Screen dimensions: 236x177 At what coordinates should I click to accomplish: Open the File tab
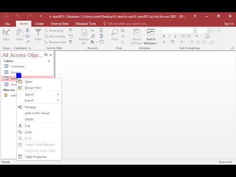(x=7, y=24)
